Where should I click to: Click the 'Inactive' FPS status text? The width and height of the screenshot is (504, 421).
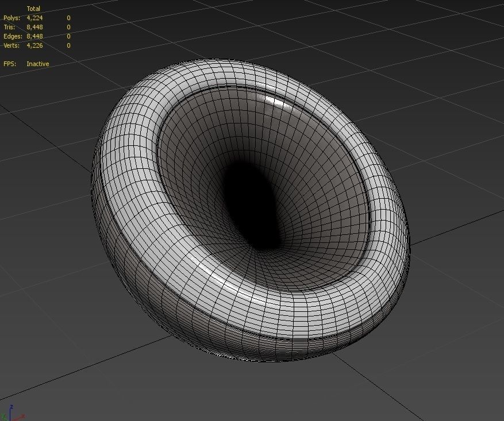[38, 64]
